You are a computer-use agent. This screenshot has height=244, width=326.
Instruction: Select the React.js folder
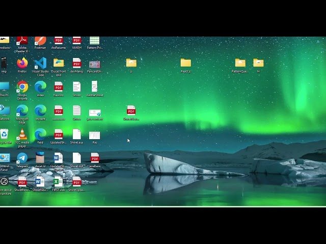coord(185,63)
